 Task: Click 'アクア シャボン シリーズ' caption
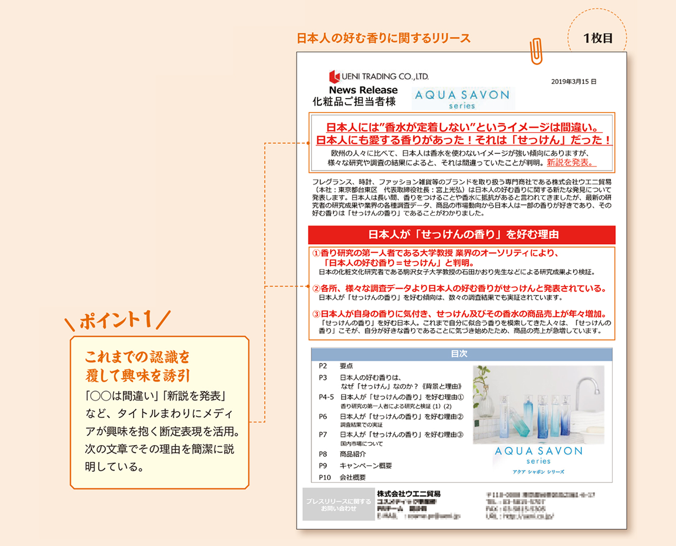pos(539,472)
